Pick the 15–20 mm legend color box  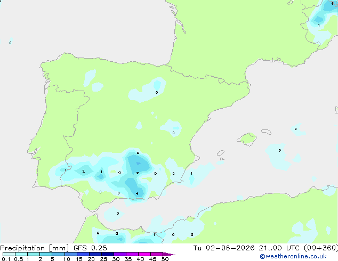(x=83, y=254)
